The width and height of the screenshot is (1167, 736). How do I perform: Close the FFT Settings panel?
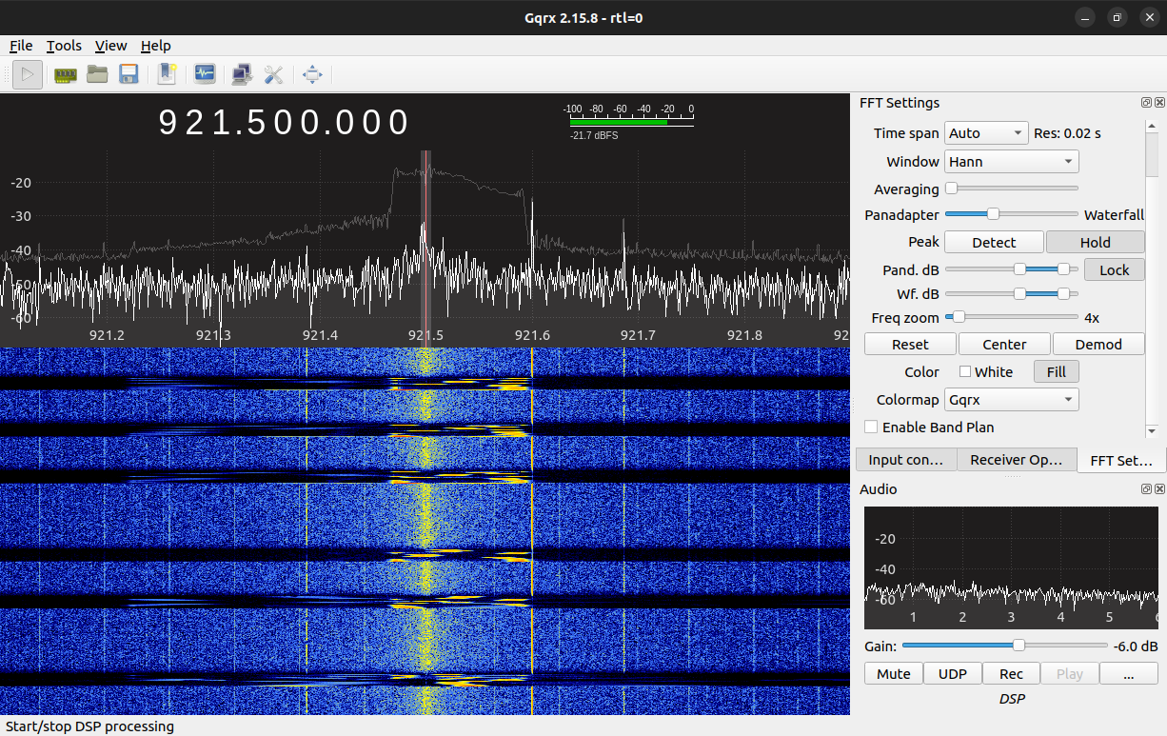1159,103
